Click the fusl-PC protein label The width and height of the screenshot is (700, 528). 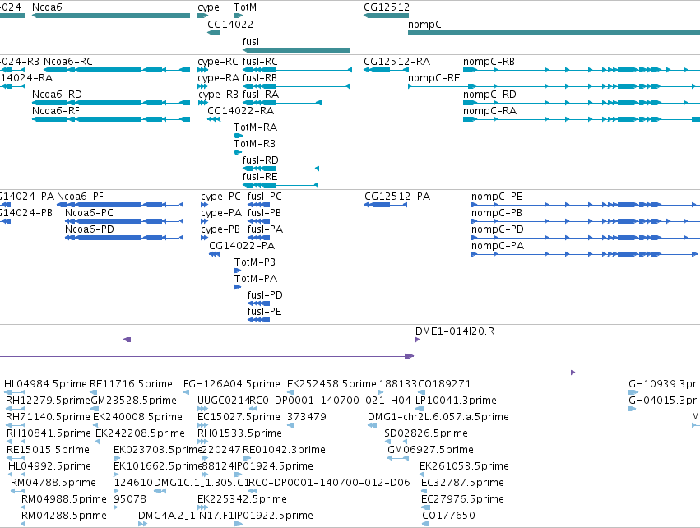click(x=264, y=197)
